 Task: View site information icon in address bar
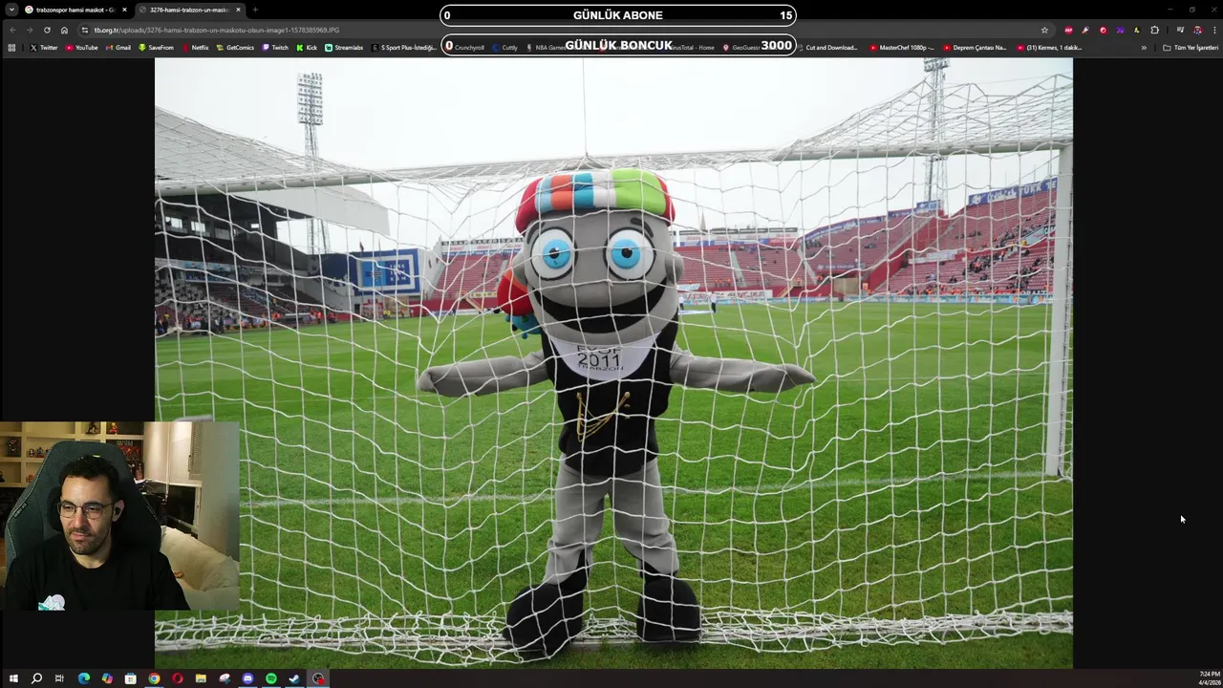pos(85,30)
